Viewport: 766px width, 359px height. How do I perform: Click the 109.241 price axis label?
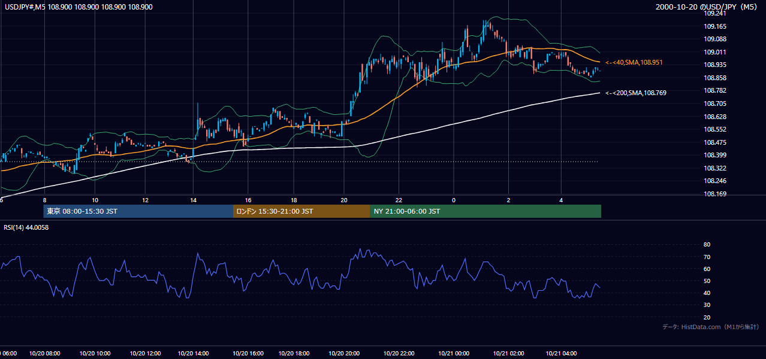715,13
